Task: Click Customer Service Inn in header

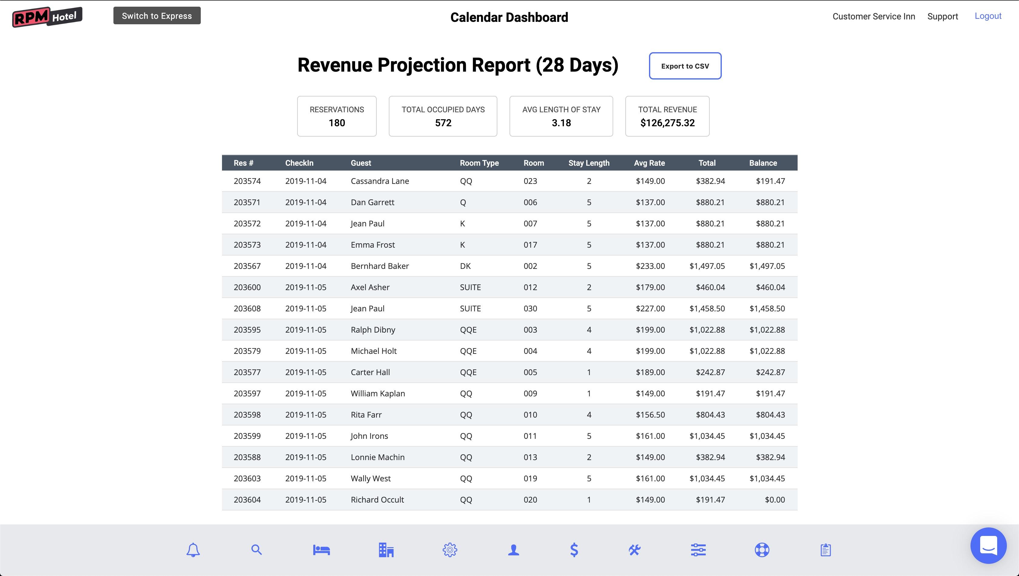Action: (x=873, y=17)
